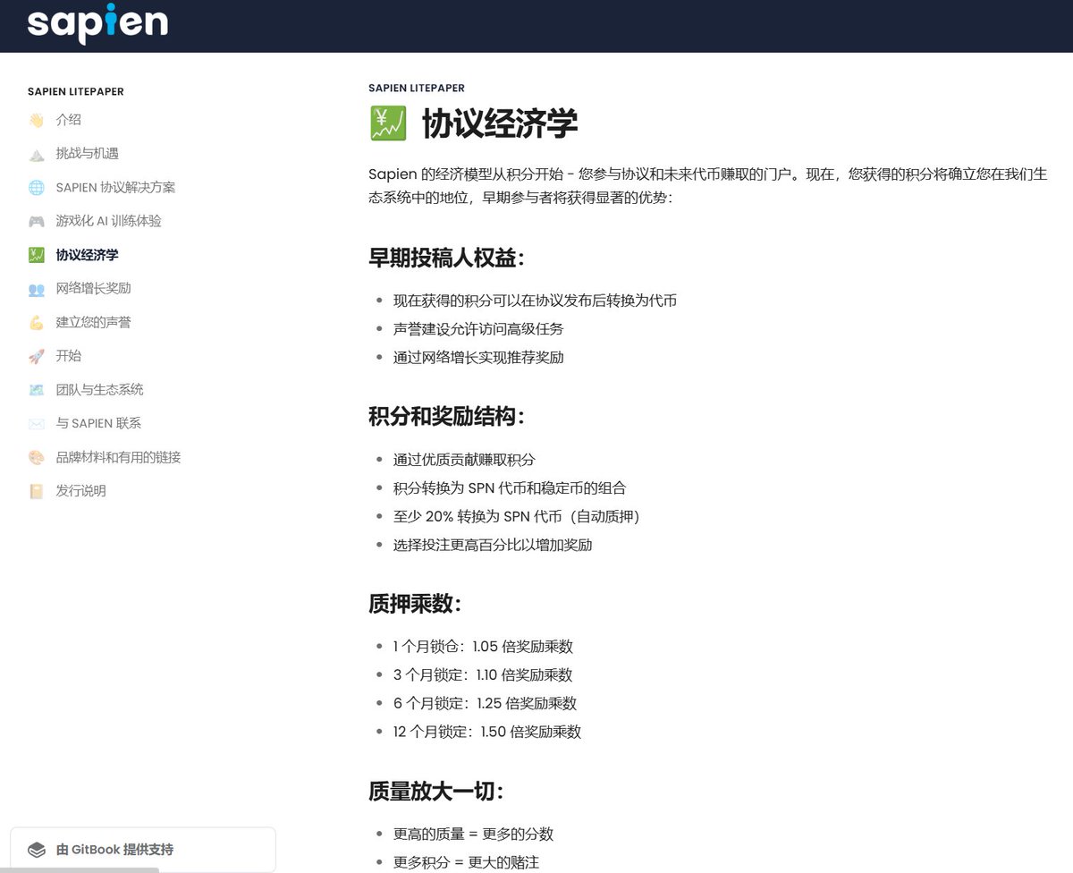
Task: Click the people icon beside 网络增长奖励
Action: tap(36, 289)
